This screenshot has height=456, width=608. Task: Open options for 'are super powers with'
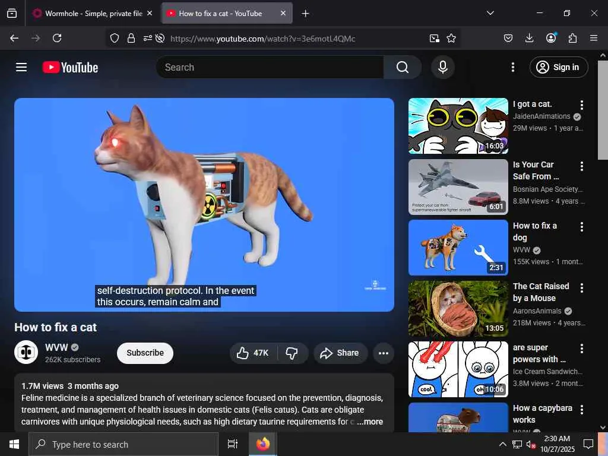[x=582, y=349]
